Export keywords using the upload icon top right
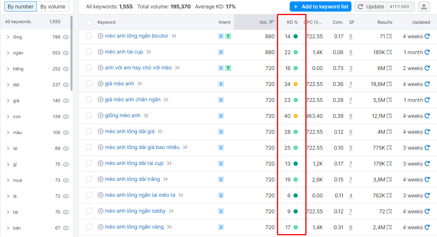This screenshot has width=437, height=237. (x=424, y=6)
